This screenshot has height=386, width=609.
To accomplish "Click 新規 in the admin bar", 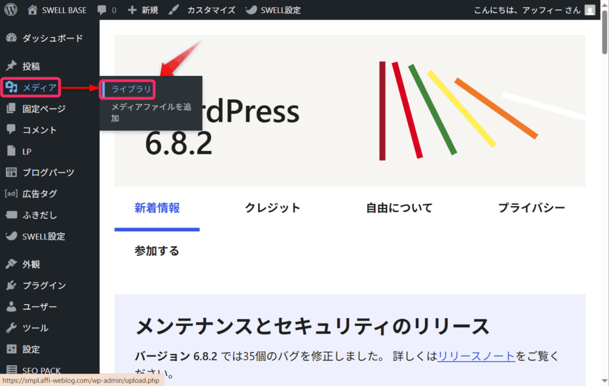I will (149, 10).
